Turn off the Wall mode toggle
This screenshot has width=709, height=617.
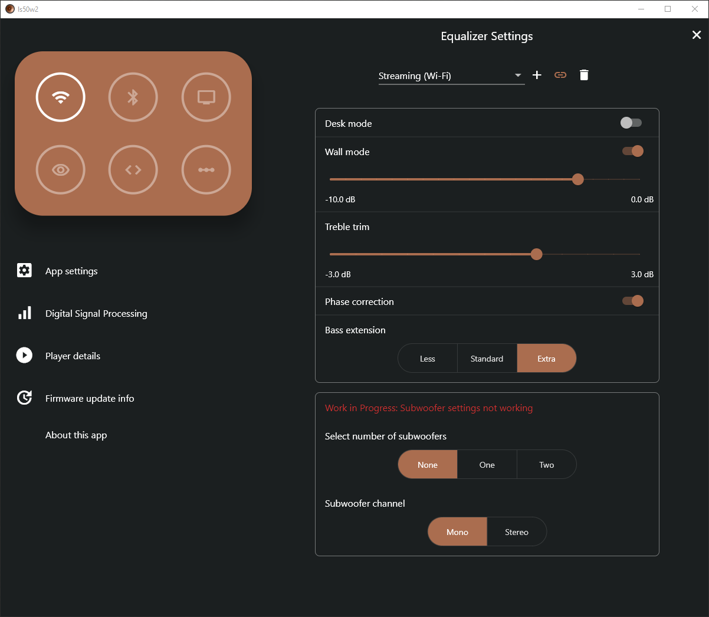click(x=632, y=151)
